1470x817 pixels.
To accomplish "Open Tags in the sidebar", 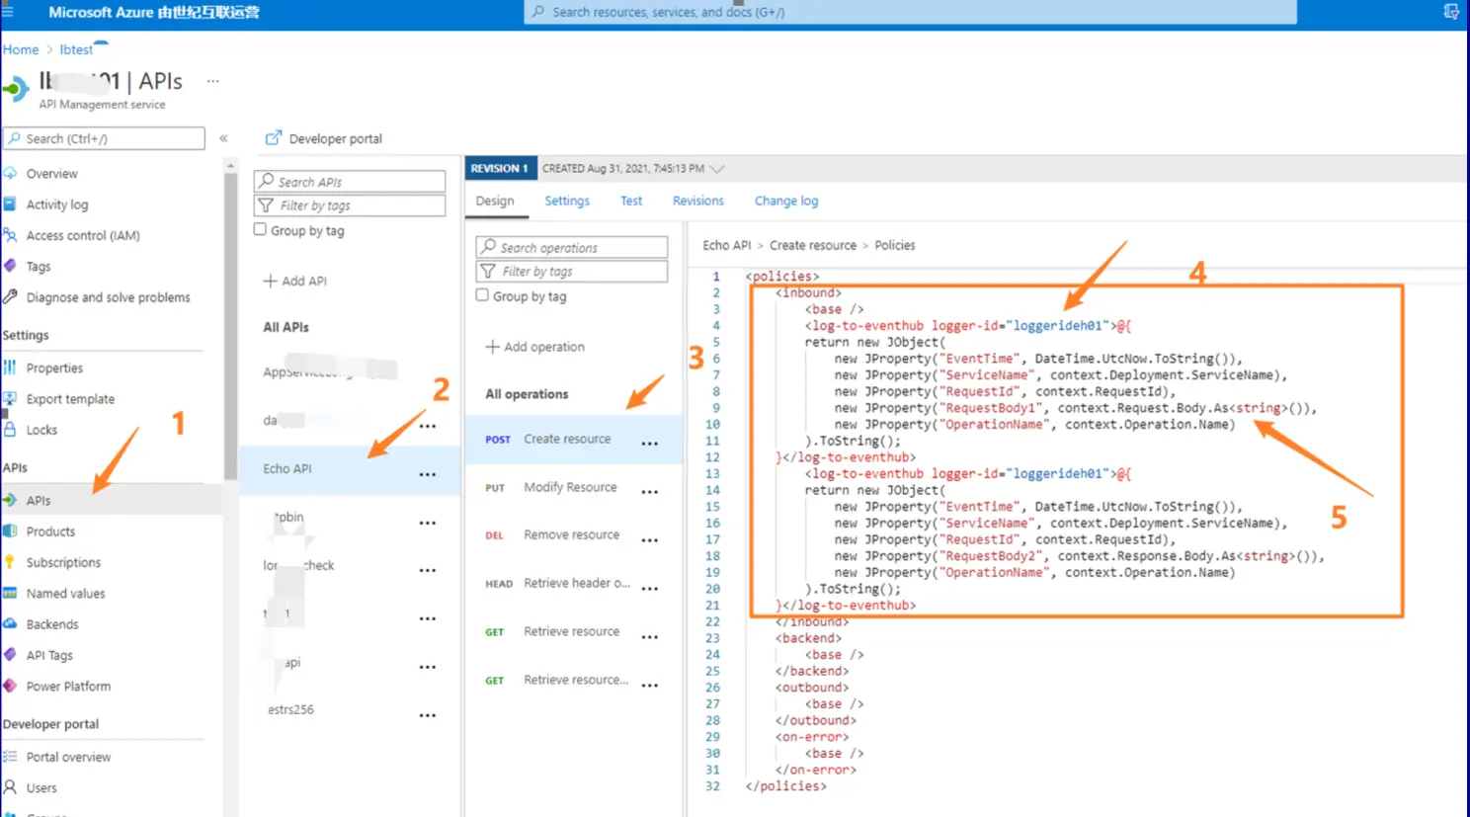I will coord(38,267).
